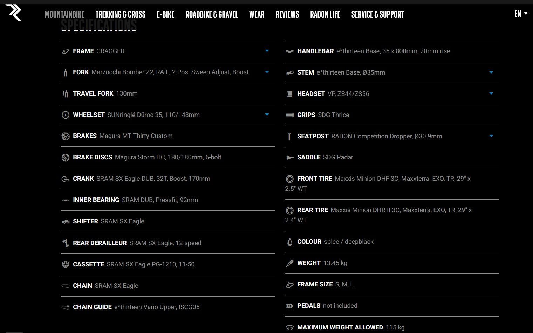Click the pedals icon
Image resolution: width=533 pixels, height=333 pixels.
coord(290,306)
